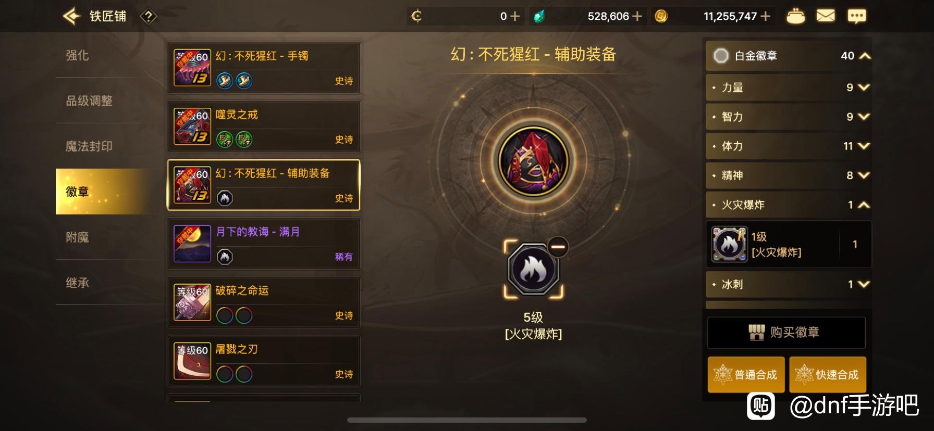Remove the socketed emblem with minus icon
The height and width of the screenshot is (431, 934).
[558, 246]
